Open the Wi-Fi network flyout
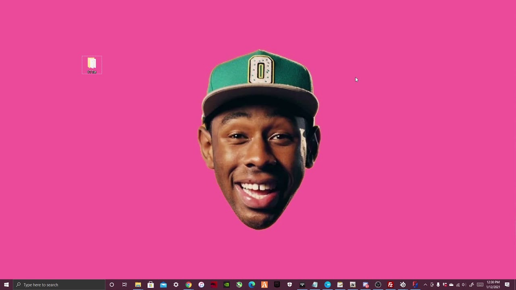This screenshot has height=290, width=516. pos(458,285)
